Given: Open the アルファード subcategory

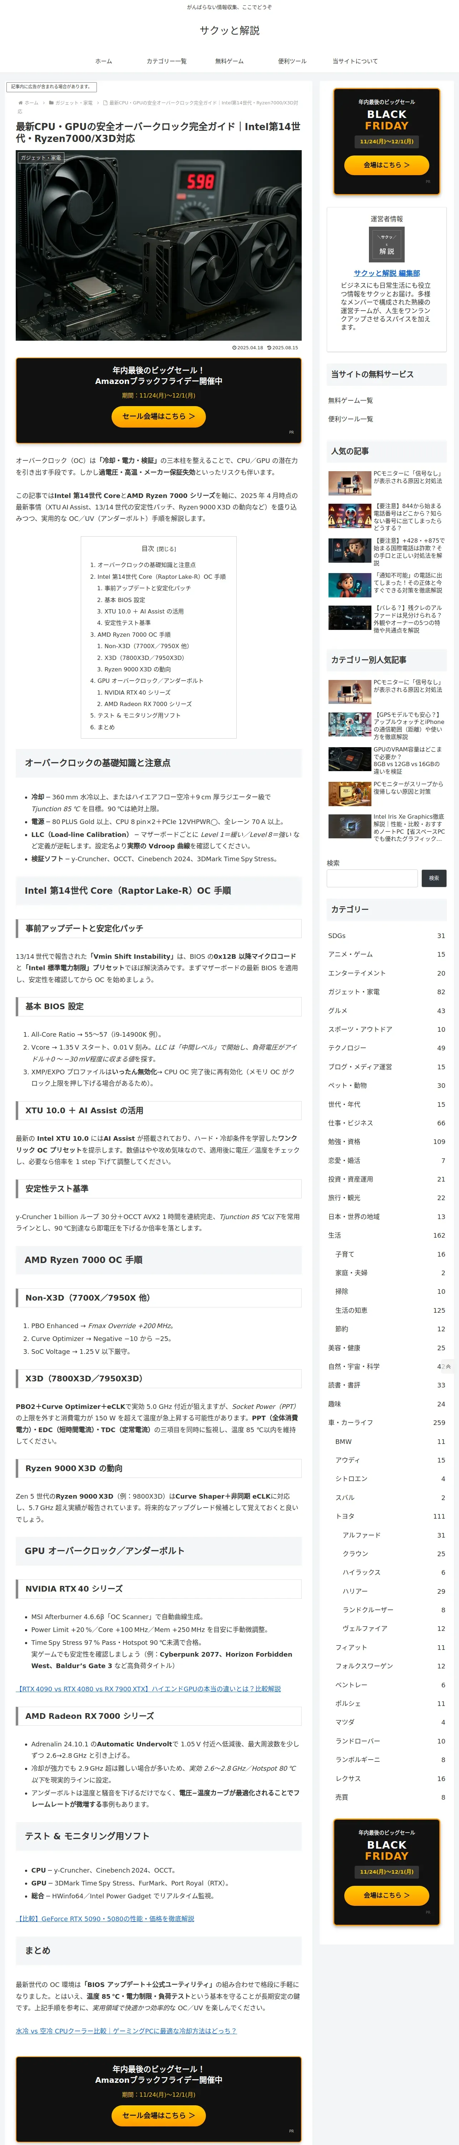Looking at the screenshot, I should click(393, 1535).
